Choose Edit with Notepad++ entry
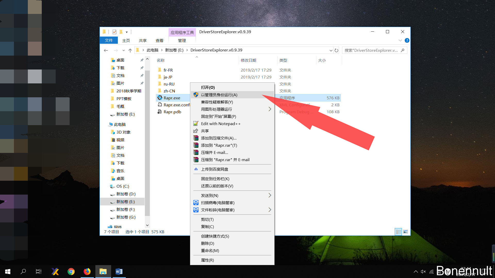 232,124
